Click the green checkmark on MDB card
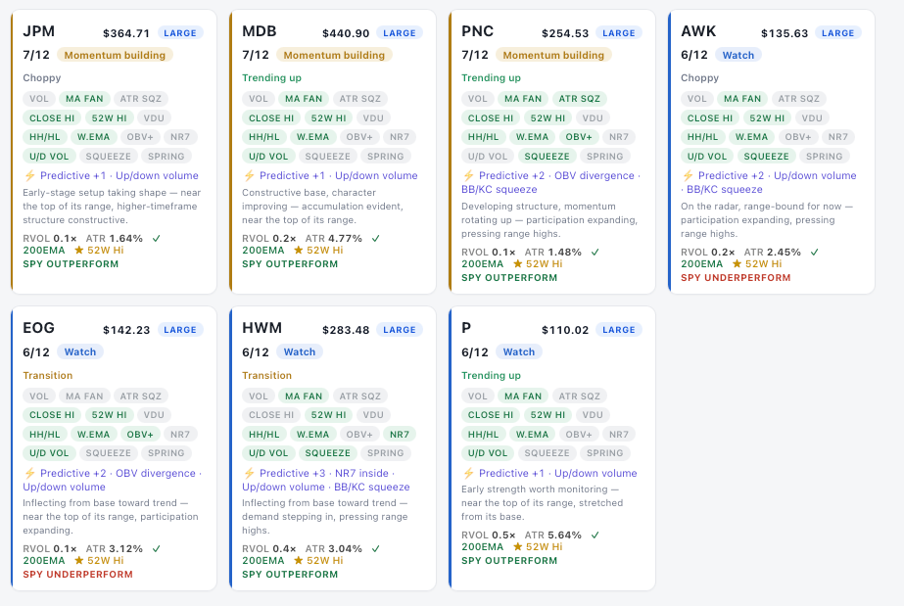Viewport: 904px width, 606px height. [376, 239]
